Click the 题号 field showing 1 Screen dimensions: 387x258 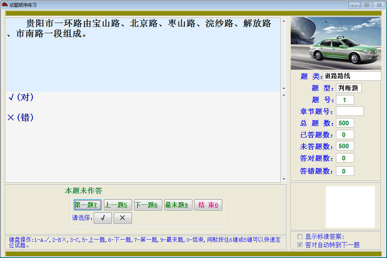click(x=345, y=100)
